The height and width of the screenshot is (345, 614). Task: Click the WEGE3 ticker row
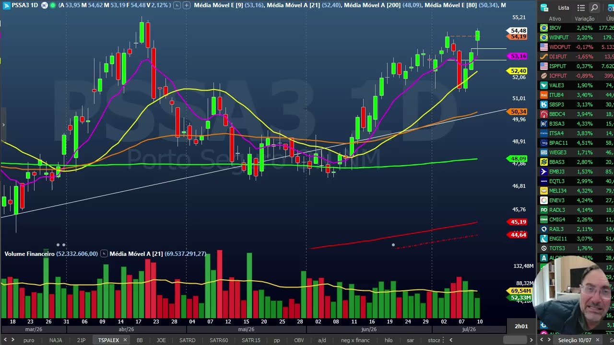[x=576, y=152]
